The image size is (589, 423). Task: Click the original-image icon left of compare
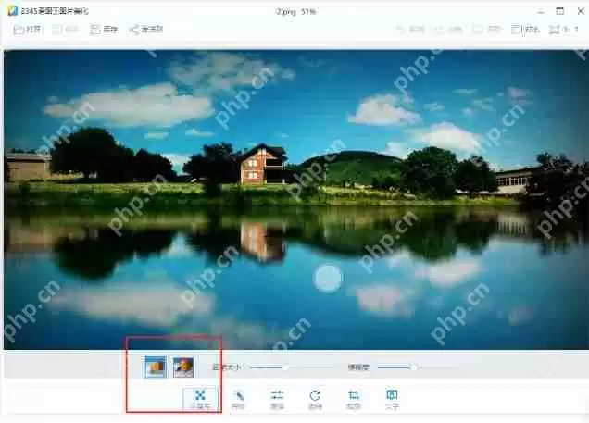point(486,30)
